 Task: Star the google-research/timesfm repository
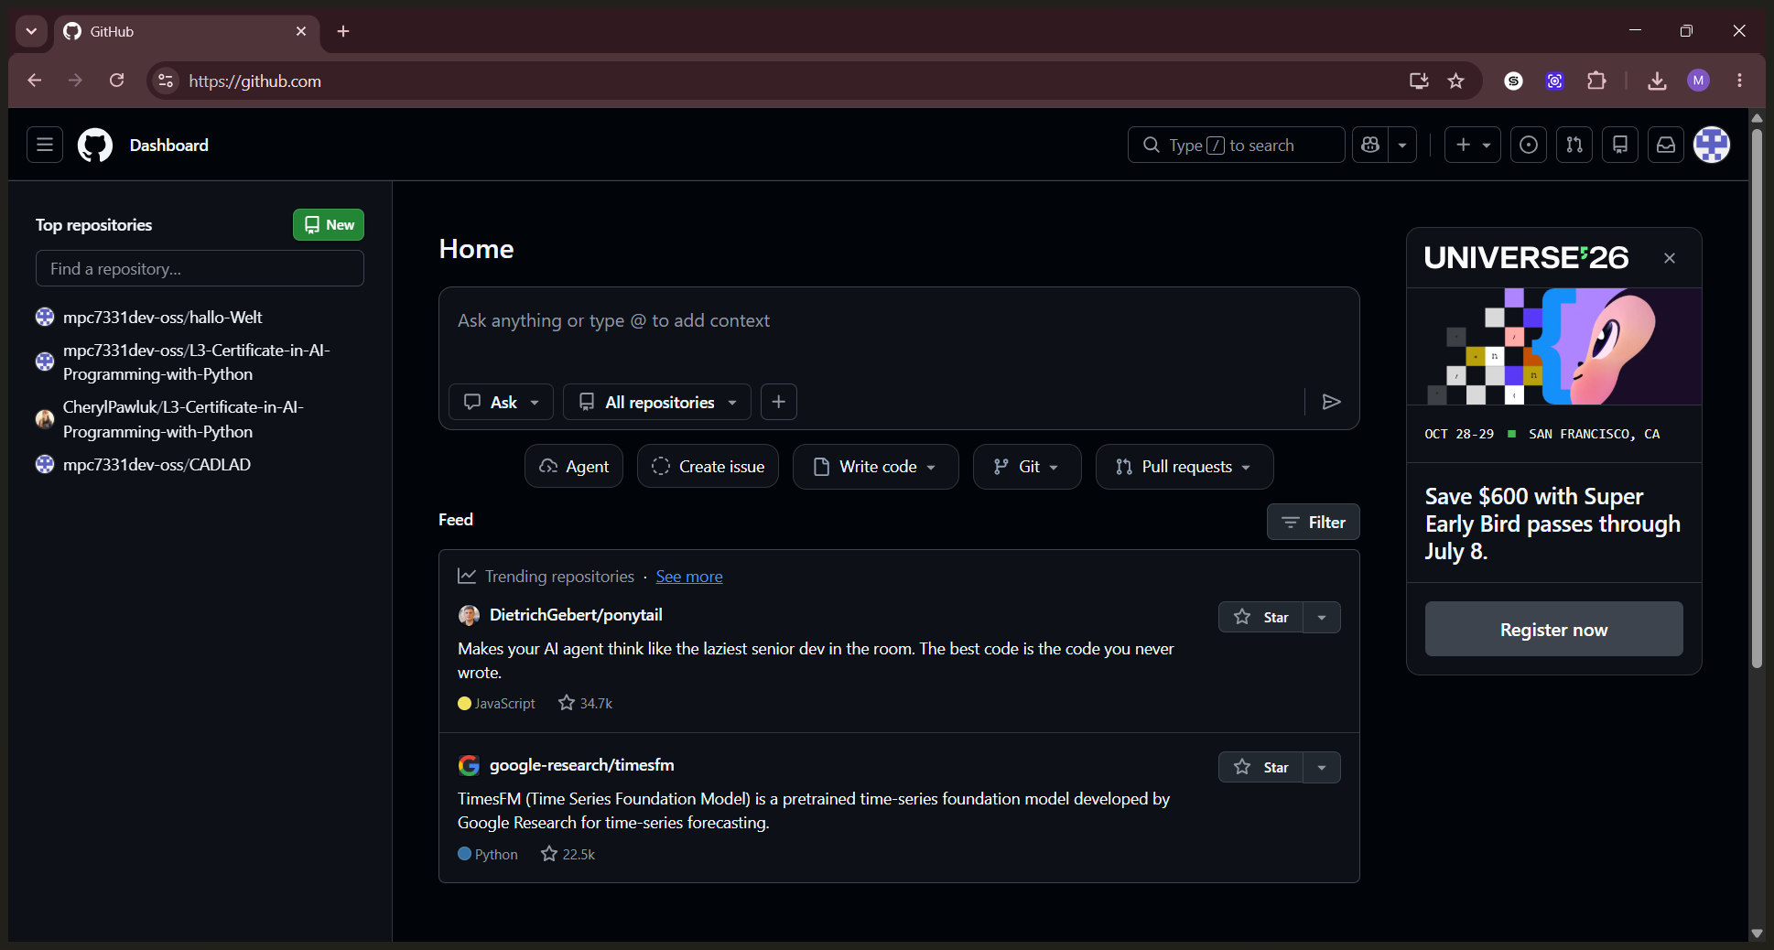1260,767
